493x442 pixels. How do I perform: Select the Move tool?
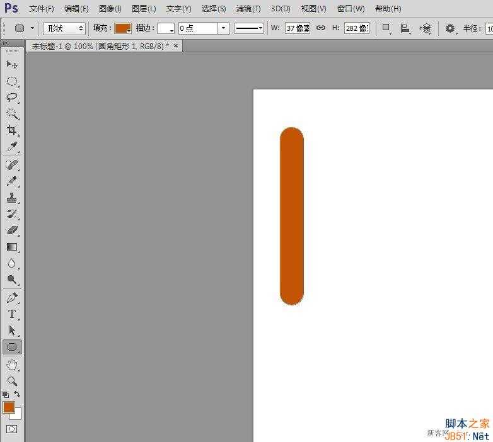12,65
